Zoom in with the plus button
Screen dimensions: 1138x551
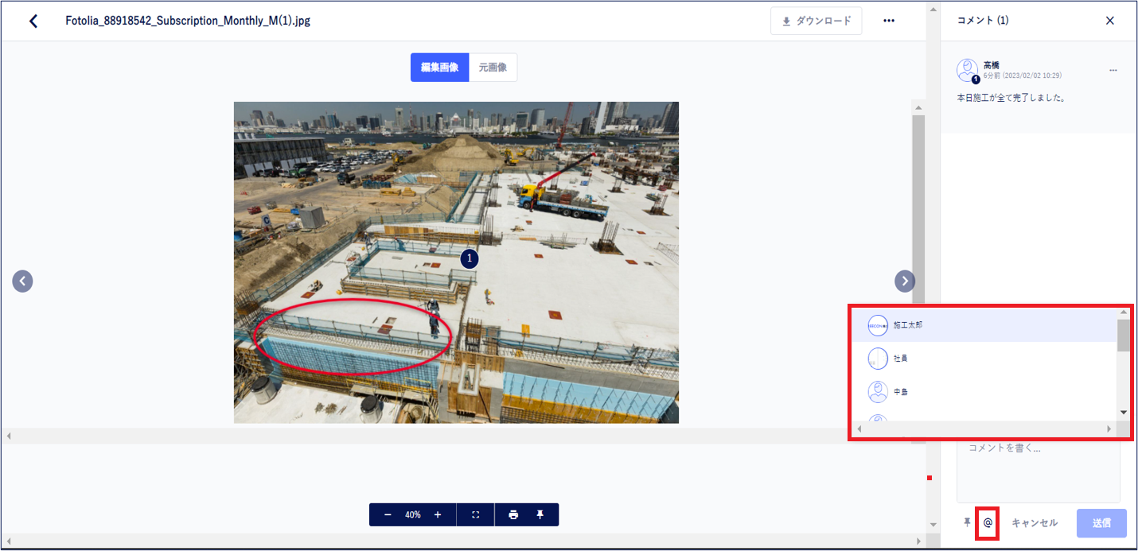438,514
